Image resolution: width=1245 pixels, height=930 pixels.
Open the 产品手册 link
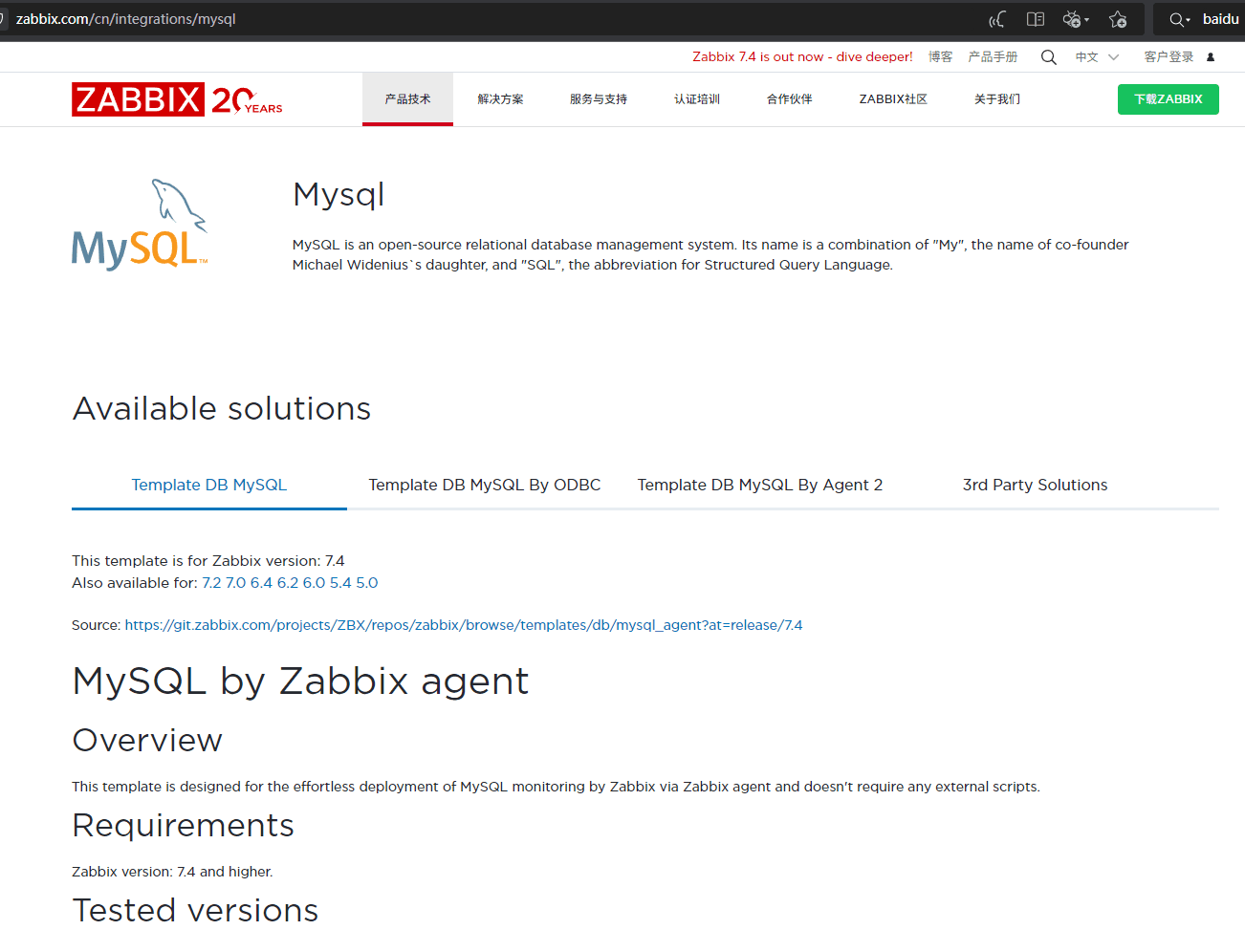click(993, 57)
